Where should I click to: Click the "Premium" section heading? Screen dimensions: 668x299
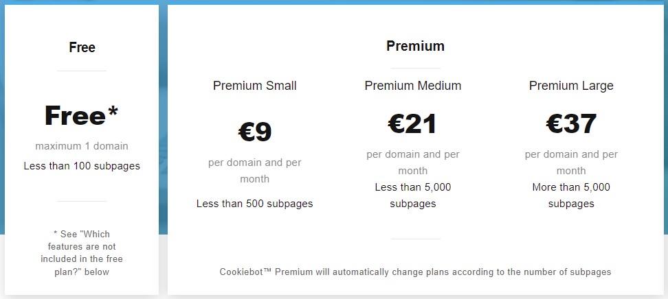(x=415, y=46)
